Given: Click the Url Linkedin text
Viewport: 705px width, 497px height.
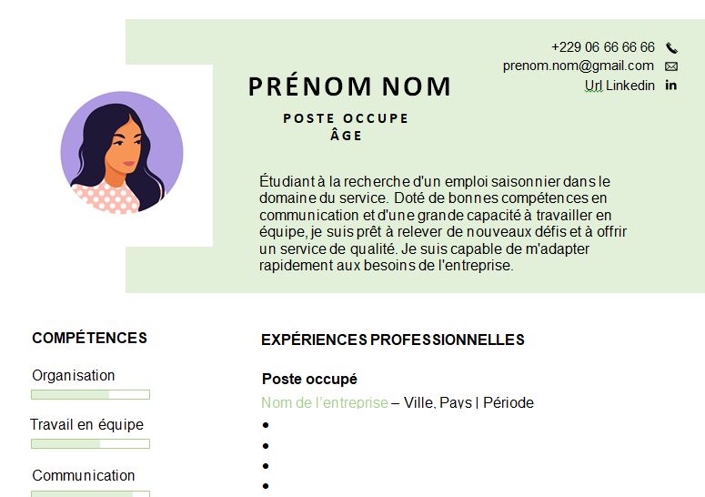Looking at the screenshot, I should (619, 86).
